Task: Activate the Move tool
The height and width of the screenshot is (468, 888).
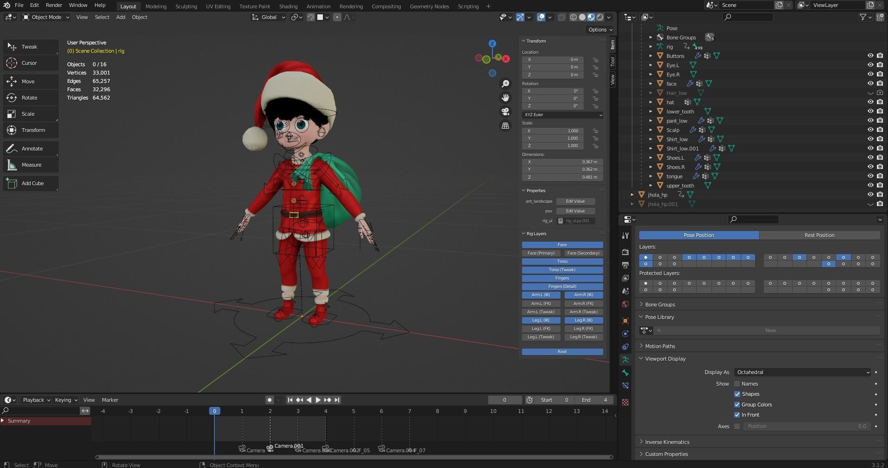Action: (31, 81)
